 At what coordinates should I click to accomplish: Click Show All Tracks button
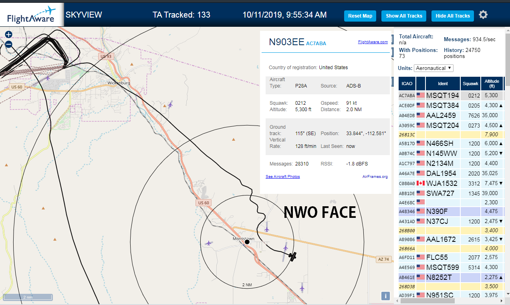(x=404, y=16)
